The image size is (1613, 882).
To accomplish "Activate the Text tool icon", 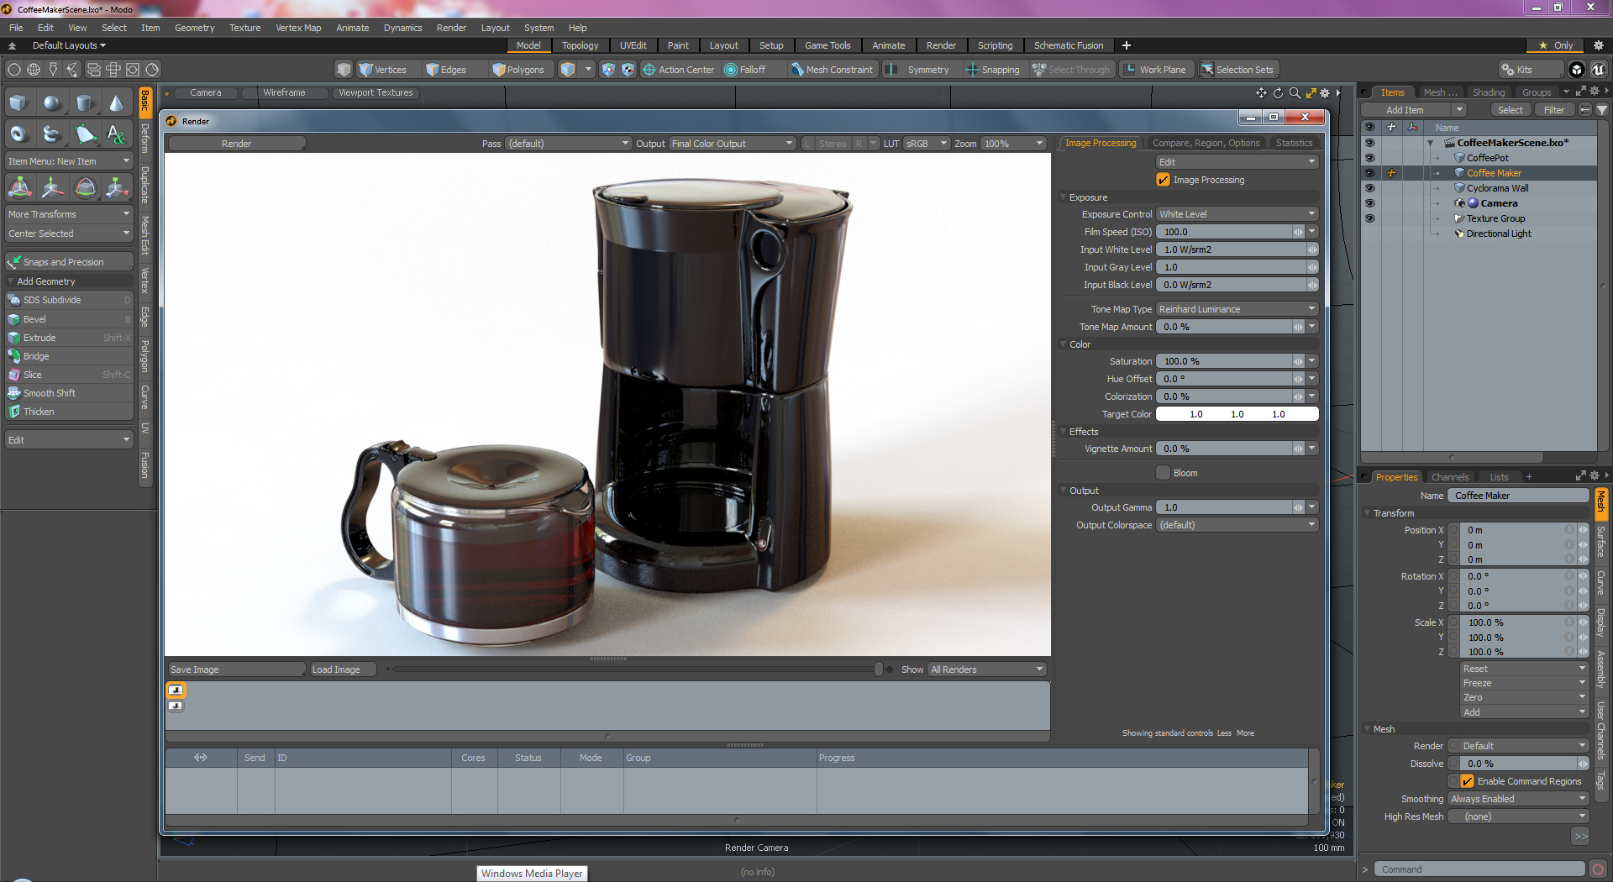I will [x=117, y=134].
